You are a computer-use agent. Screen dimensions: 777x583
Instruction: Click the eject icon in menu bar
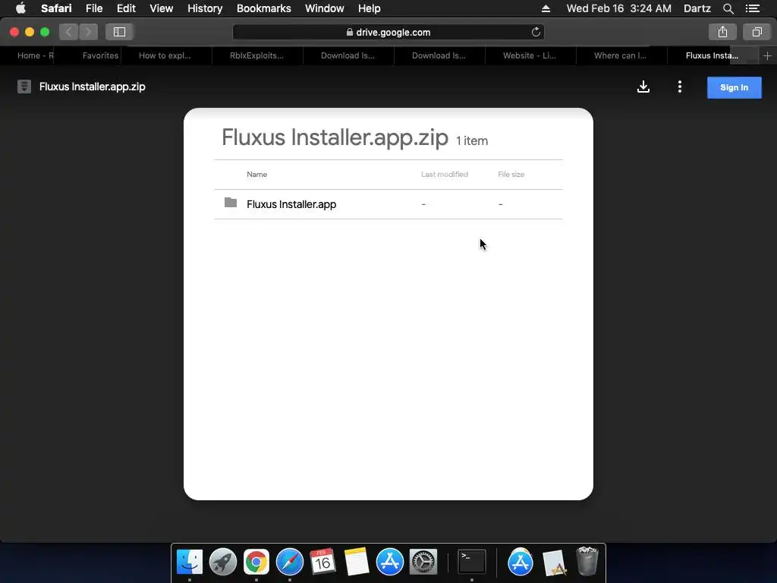point(546,8)
